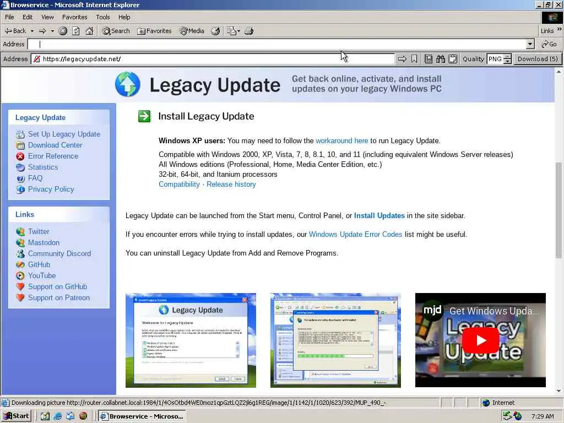
Task: Click the Go button
Action: click(x=549, y=44)
